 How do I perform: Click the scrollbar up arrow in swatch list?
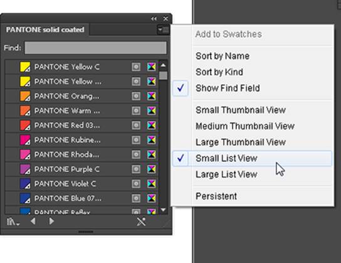[163, 65]
